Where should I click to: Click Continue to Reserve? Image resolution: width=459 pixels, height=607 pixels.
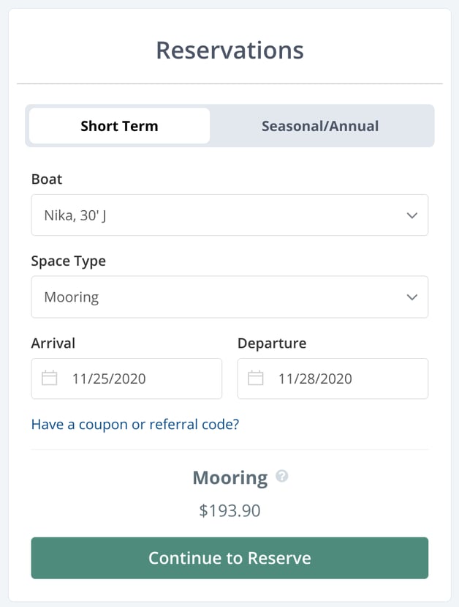click(x=229, y=558)
